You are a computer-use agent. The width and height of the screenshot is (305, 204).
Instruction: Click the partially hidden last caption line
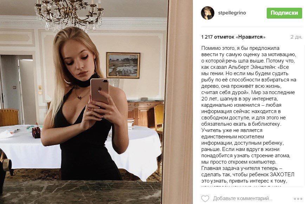[x=241, y=186]
